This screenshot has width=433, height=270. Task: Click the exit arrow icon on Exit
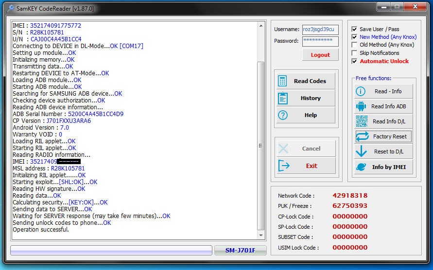tap(284, 166)
